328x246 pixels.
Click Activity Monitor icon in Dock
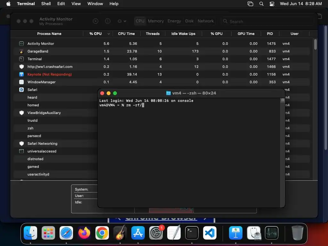(x=272, y=233)
